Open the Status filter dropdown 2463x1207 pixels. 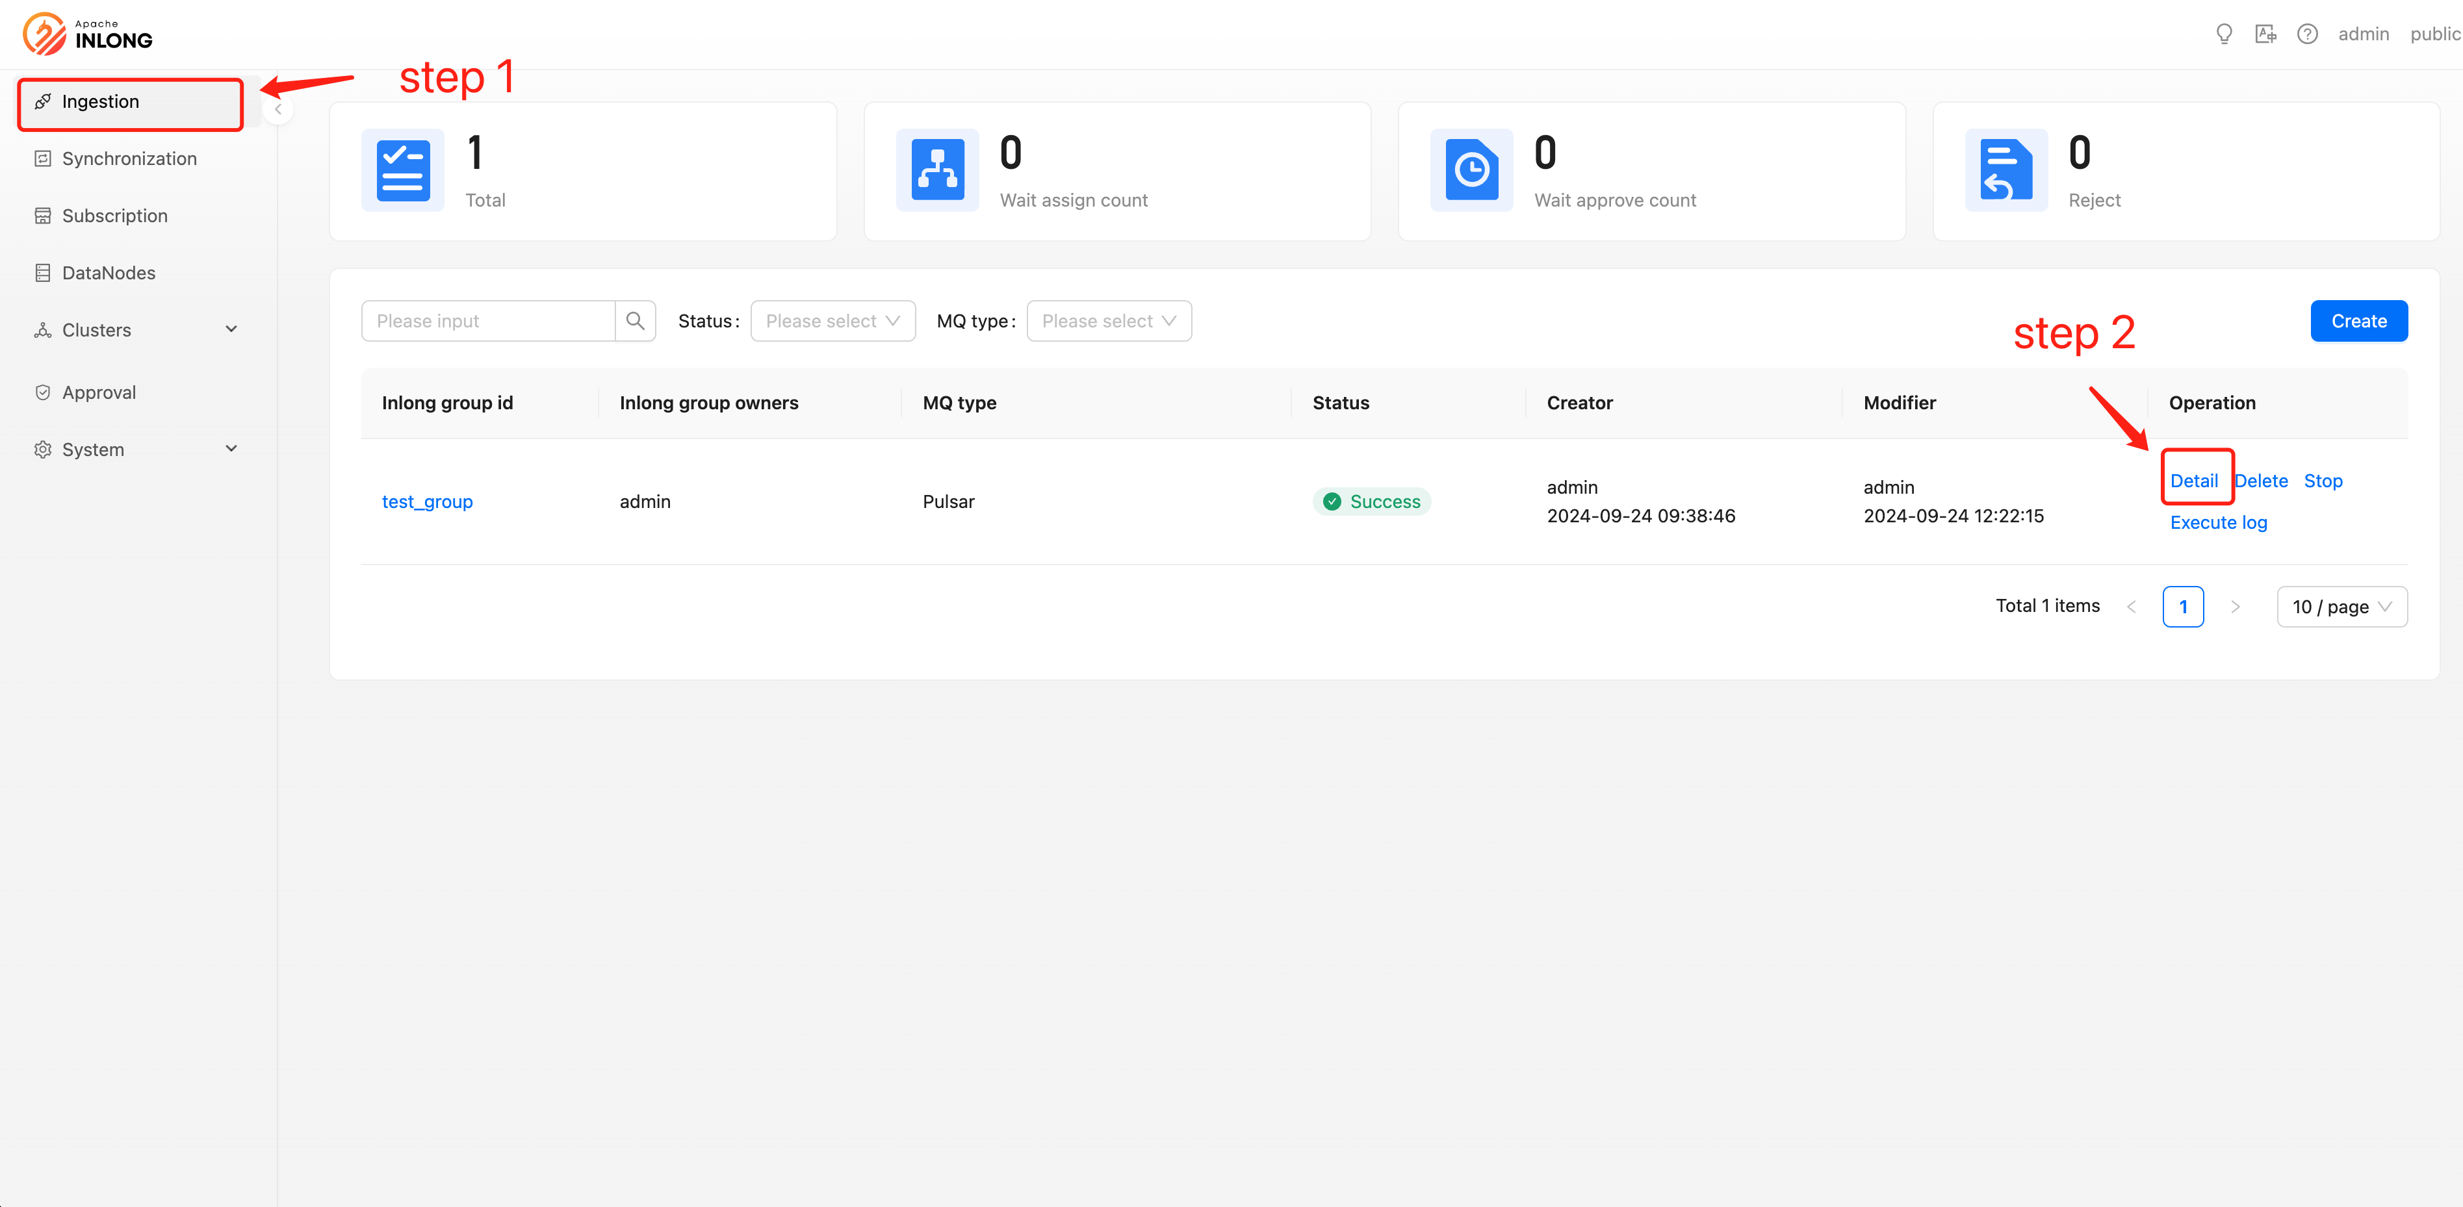832,321
